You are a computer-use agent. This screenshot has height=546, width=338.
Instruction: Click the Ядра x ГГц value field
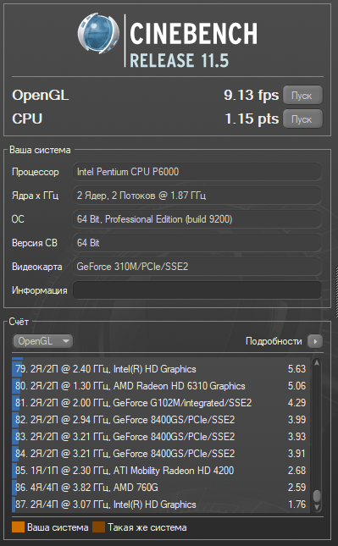(197, 196)
